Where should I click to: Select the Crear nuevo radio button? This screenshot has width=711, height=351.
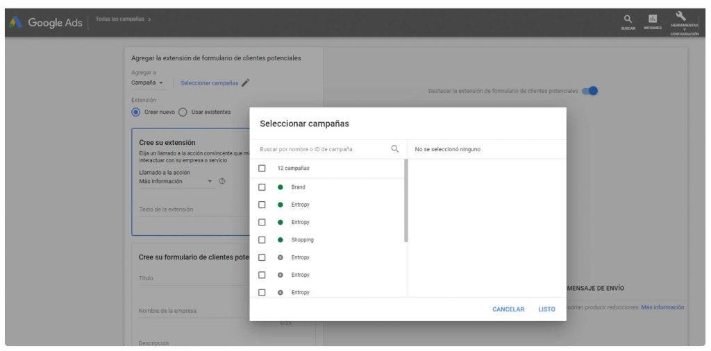coord(135,112)
